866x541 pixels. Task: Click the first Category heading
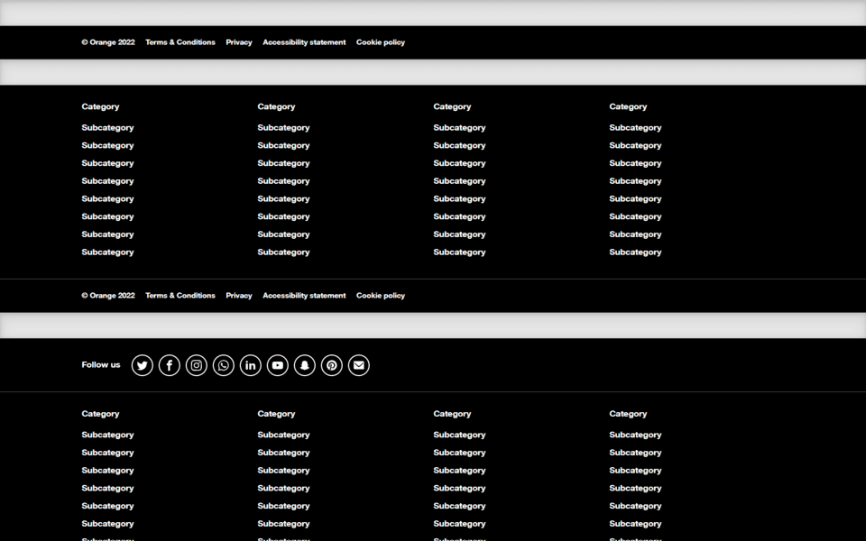(x=100, y=106)
